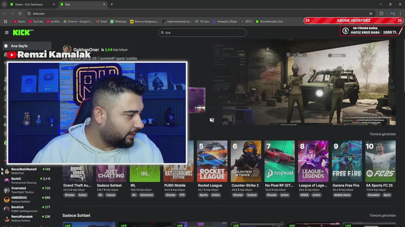405x227 pixels.
Task: Open the Chrome profile avatar icon
Action: (392, 14)
